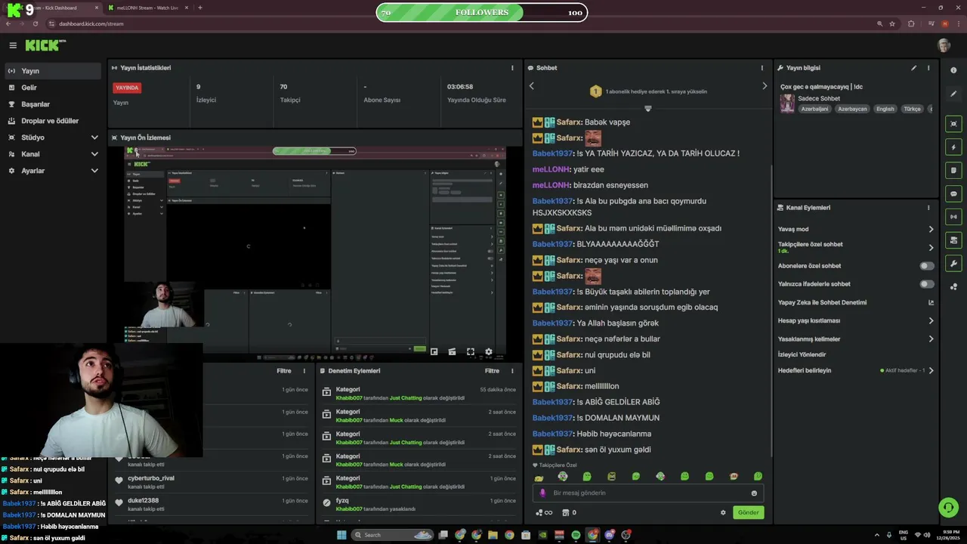Toggle Yalnızca ifadelerle sohbet switch
The width and height of the screenshot is (967, 544).
(x=926, y=284)
